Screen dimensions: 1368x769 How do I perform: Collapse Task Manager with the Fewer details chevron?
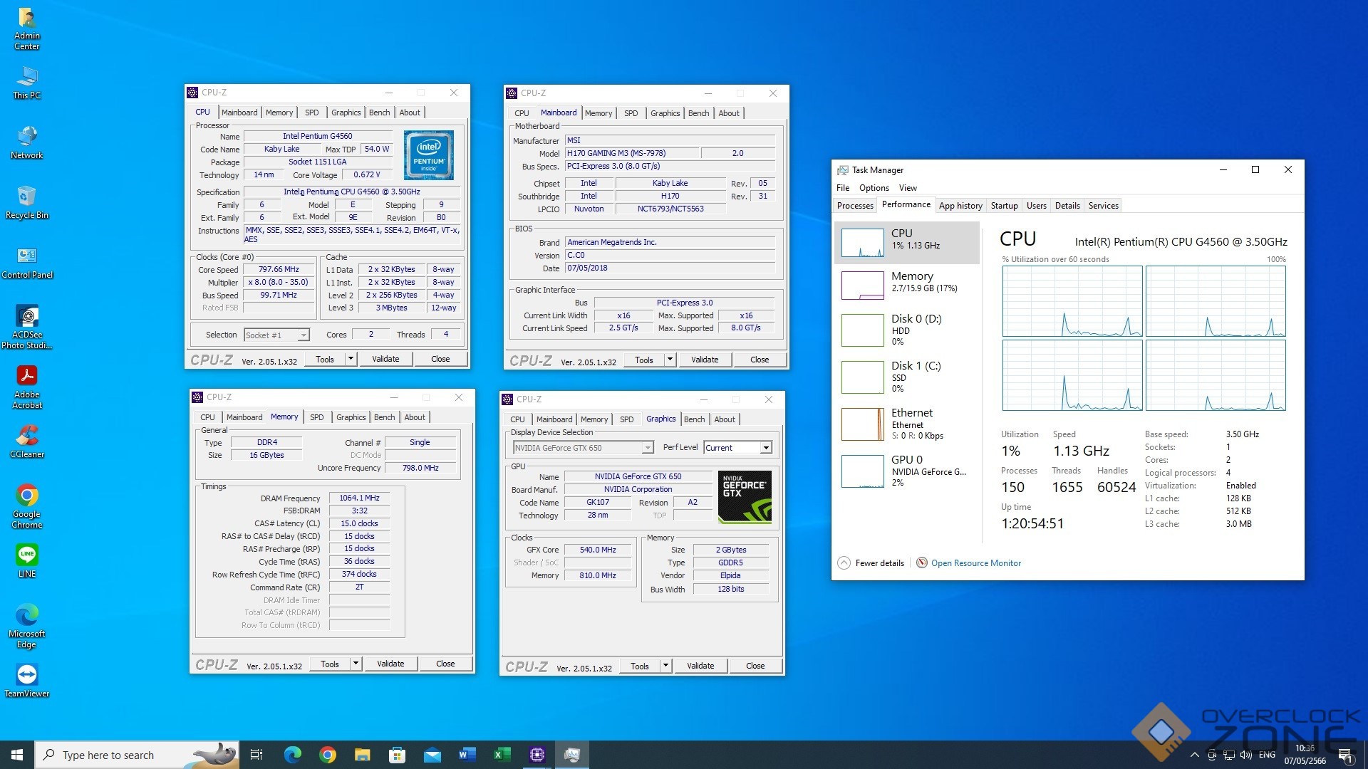(844, 563)
